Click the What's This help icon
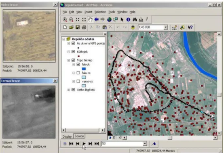This screenshot has height=153, width=224. [190, 27]
